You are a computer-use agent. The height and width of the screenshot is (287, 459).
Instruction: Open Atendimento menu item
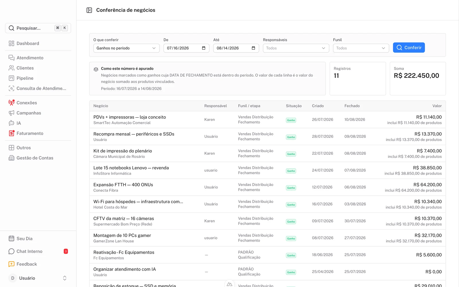click(x=38, y=58)
